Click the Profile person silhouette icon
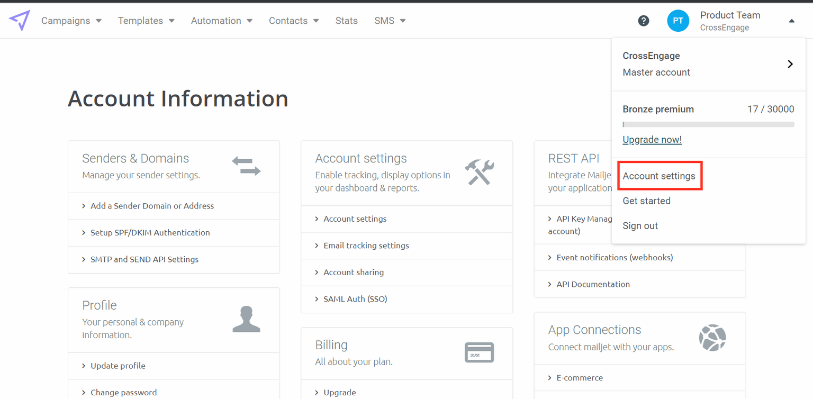The height and width of the screenshot is (399, 813). (x=247, y=319)
